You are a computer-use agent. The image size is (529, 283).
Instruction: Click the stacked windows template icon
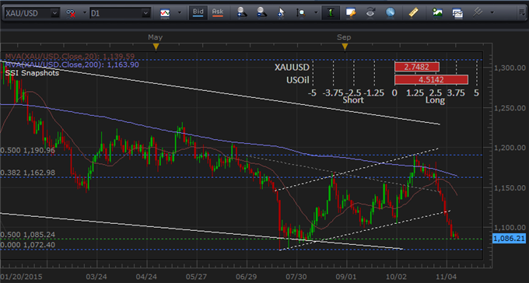pos(457,13)
